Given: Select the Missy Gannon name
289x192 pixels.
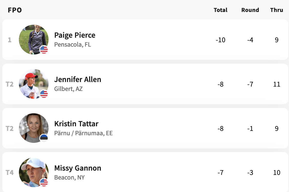Looking at the screenshot, I should point(78,168).
